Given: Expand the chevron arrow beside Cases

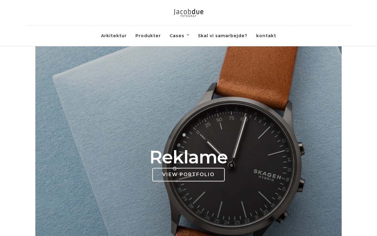Looking at the screenshot, I should (x=188, y=35).
